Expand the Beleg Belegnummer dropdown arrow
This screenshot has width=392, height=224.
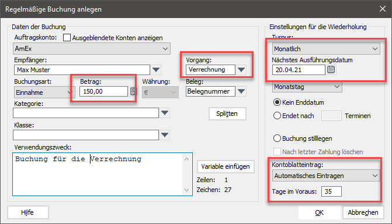[241, 91]
